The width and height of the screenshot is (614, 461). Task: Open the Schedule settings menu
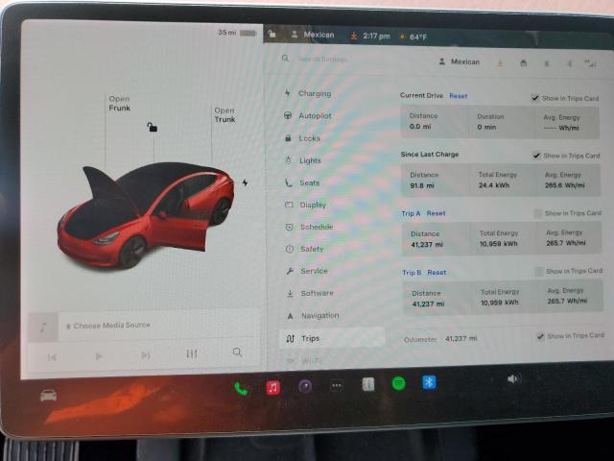(309, 228)
